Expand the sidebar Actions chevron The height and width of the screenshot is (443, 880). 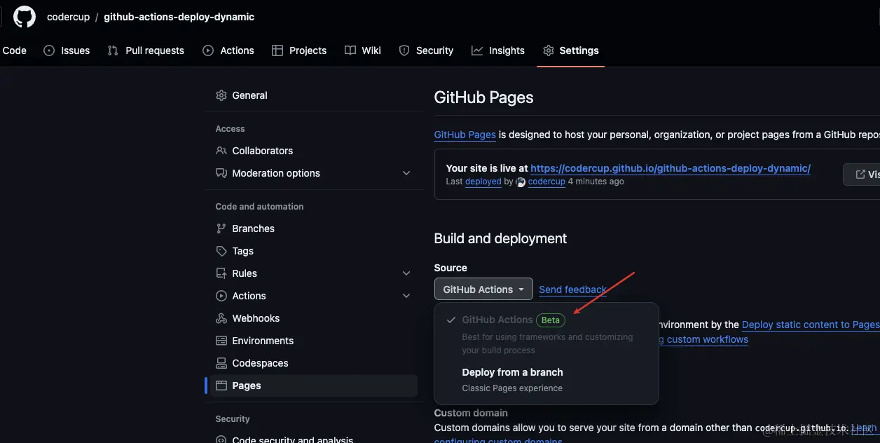pos(406,296)
